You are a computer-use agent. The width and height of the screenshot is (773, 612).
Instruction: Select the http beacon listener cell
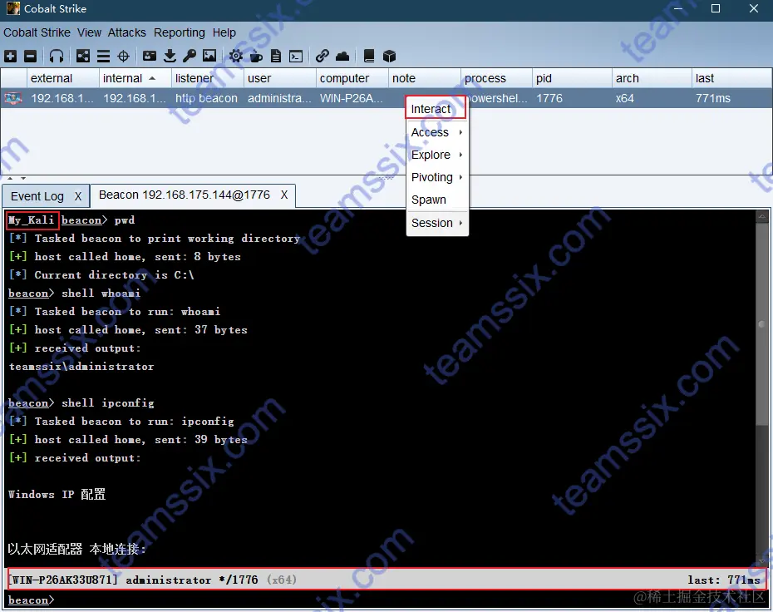pyautogui.click(x=207, y=98)
